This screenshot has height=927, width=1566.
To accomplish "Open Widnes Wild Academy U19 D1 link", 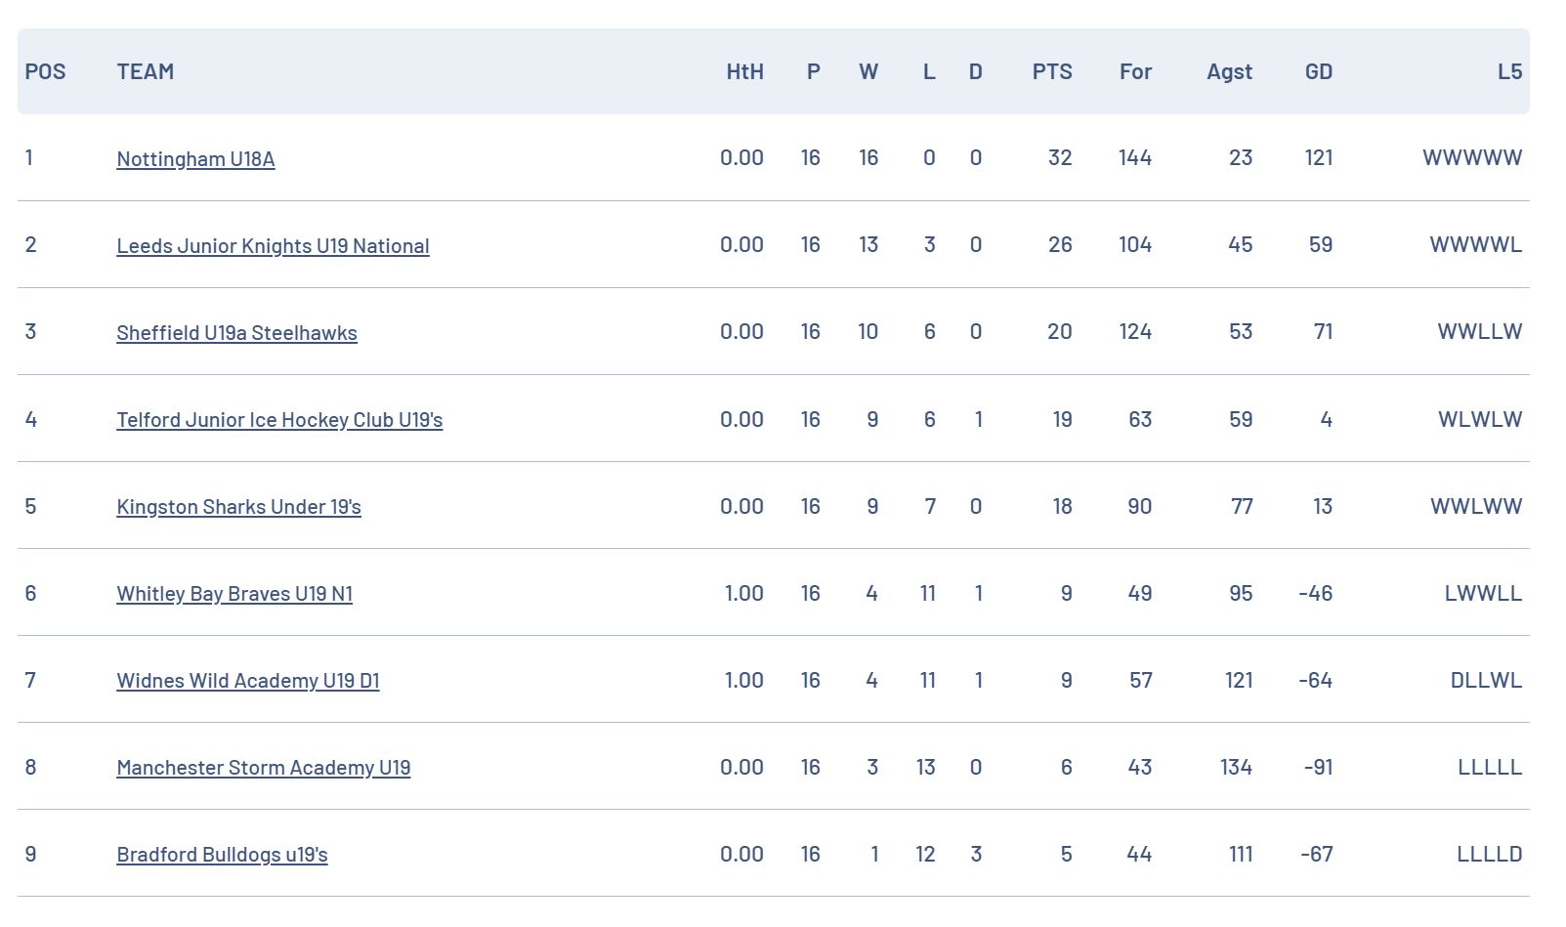I will tap(248, 680).
